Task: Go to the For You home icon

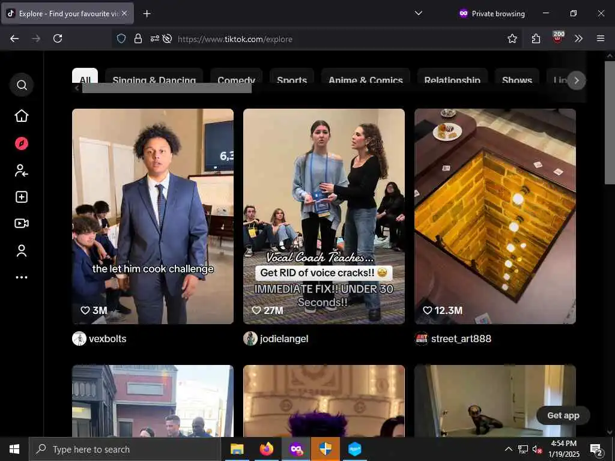Action: [22, 116]
